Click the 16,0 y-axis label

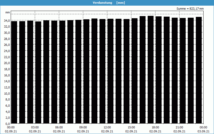pyautogui.click(x=7, y=75)
